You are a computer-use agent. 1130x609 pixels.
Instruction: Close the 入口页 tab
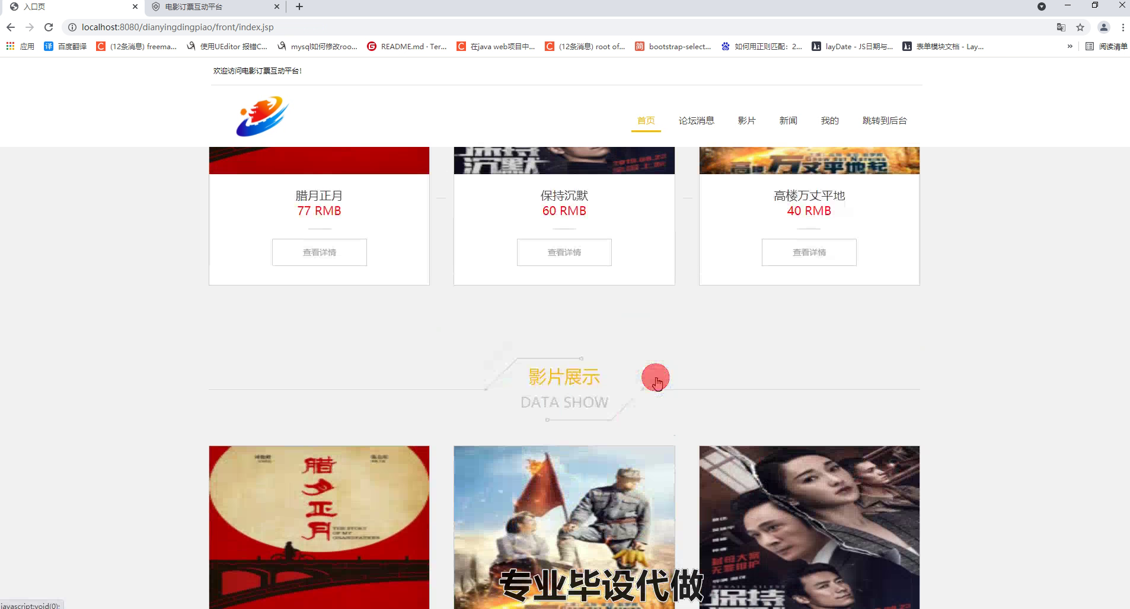[x=135, y=7]
